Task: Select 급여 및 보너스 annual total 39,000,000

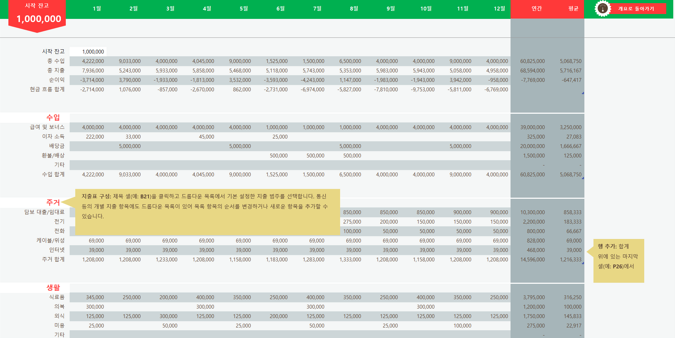Action: 533,127
